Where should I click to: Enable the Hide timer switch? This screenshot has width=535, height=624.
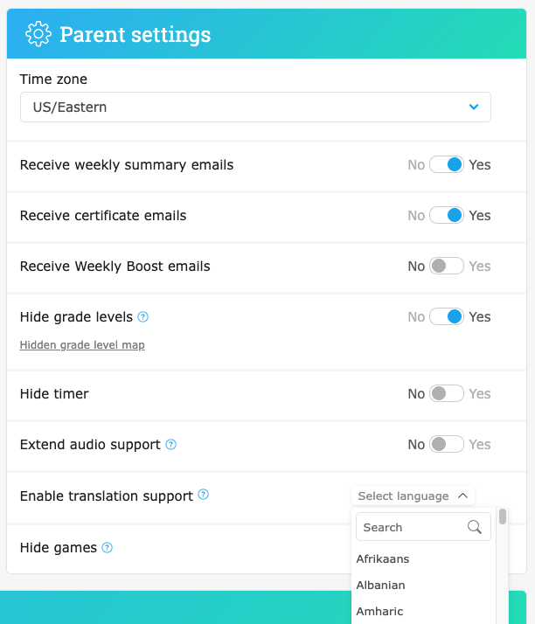(446, 393)
